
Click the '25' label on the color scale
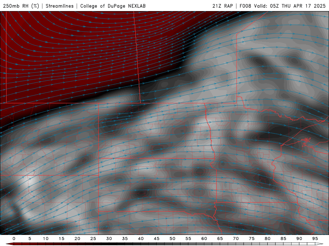tap(93, 239)
